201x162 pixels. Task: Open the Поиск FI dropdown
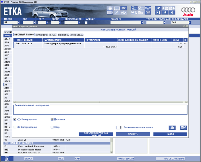(142, 22)
